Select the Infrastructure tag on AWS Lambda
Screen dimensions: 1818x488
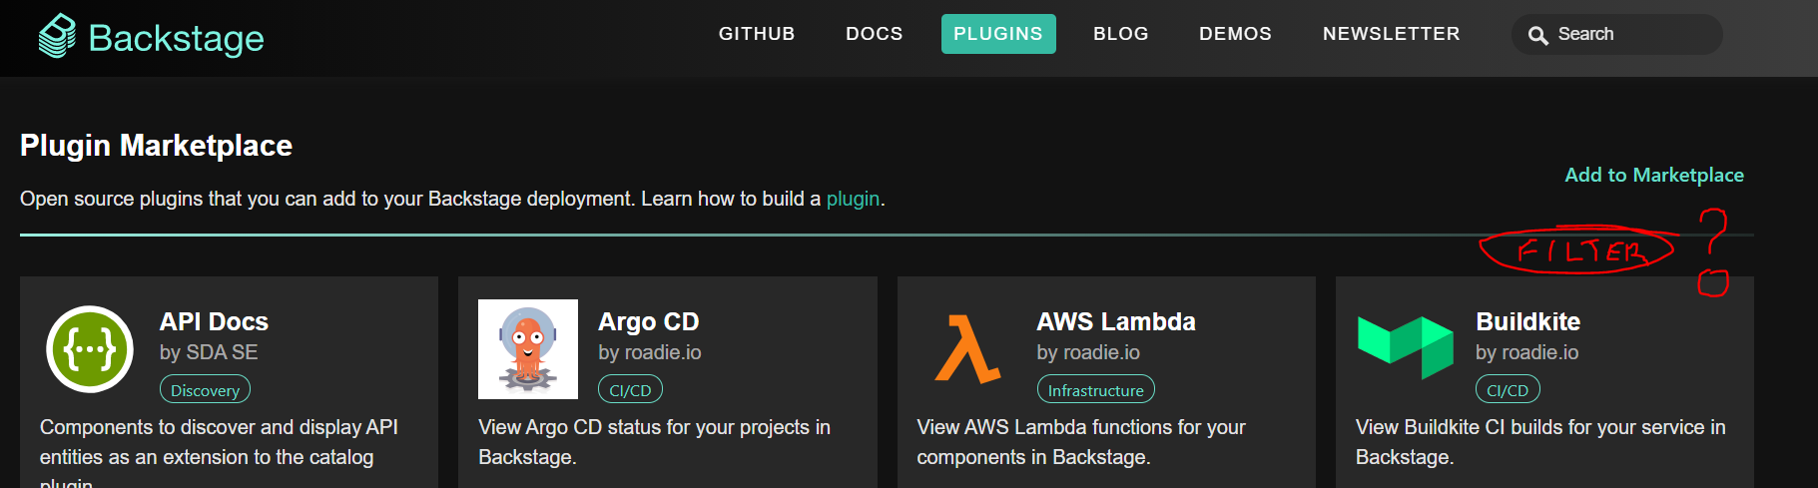[1095, 390]
